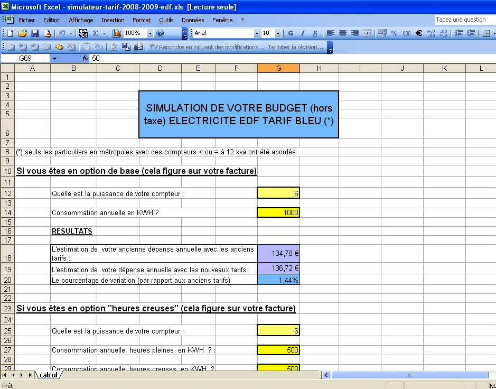Viewport: 496px width, 389px height.
Task: Center the cell contents
Action: point(343,33)
